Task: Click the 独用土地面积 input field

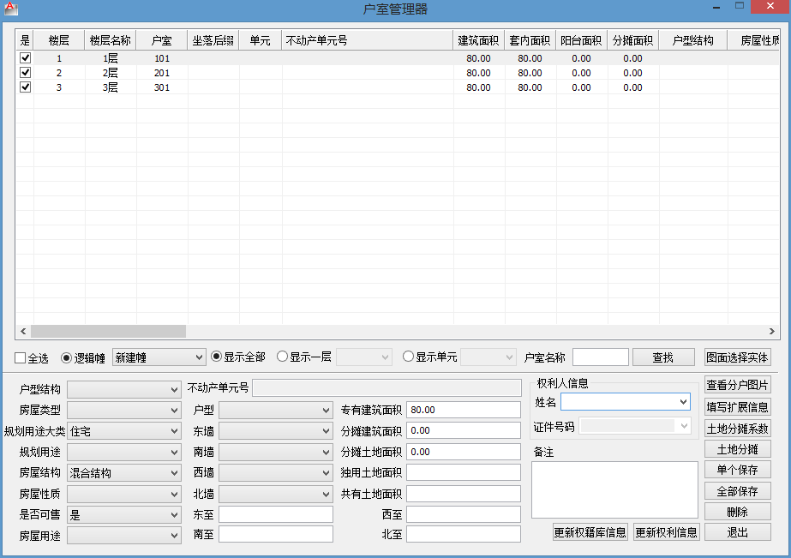Action: [x=464, y=472]
